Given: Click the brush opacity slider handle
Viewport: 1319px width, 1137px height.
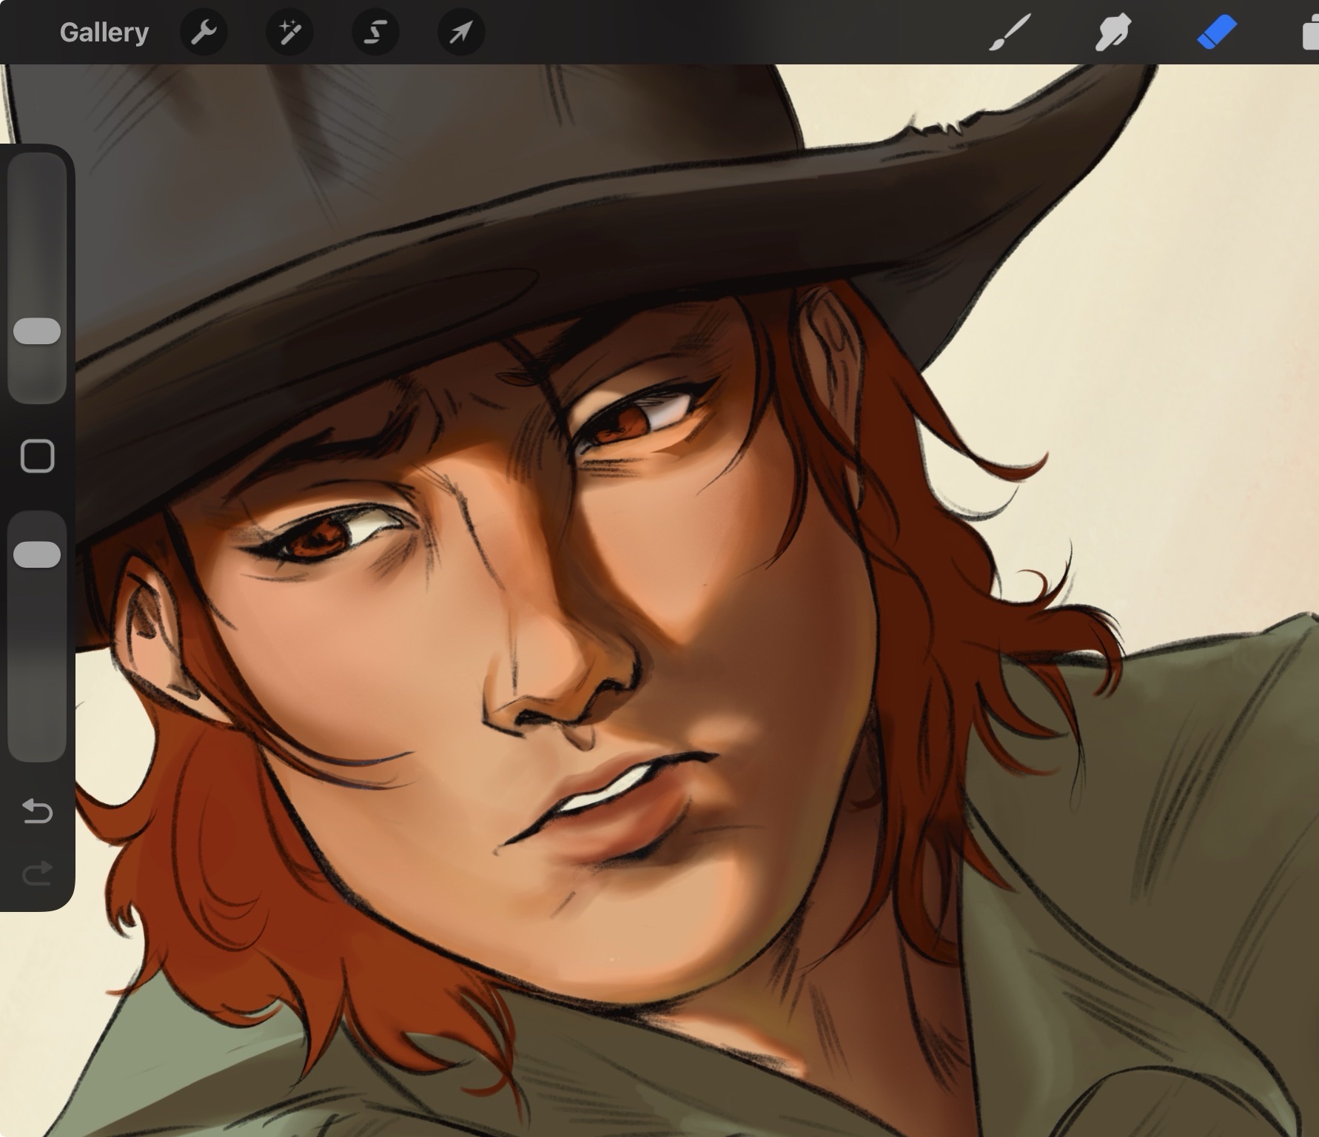Looking at the screenshot, I should coord(37,554).
